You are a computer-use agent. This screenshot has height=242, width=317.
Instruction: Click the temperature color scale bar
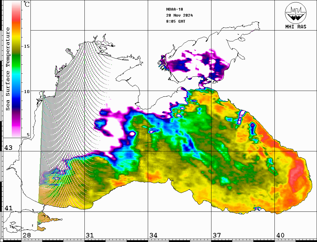(x=16, y=69)
